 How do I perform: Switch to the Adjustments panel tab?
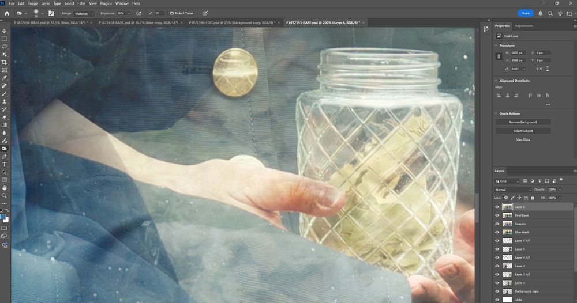click(x=524, y=26)
